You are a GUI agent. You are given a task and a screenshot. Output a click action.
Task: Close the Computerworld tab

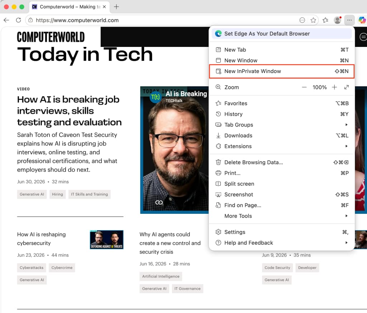coord(104,7)
